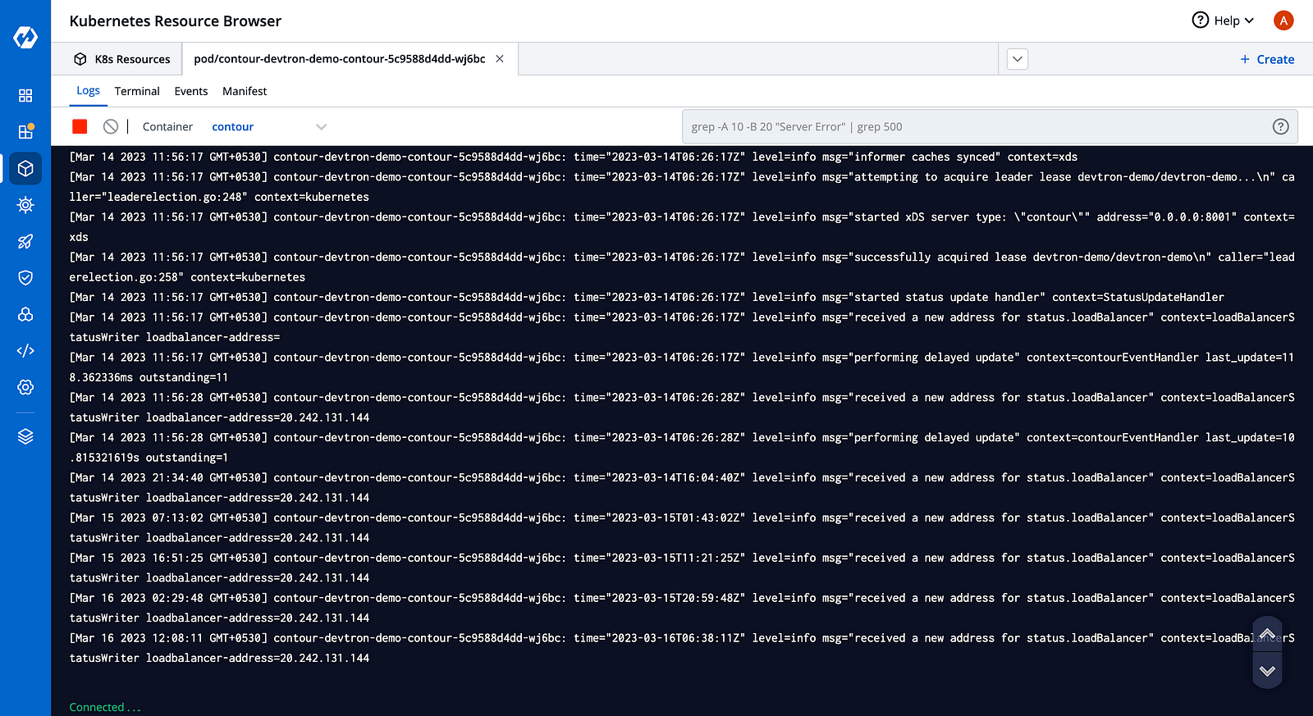The image size is (1313, 716).
Task: Switch to the Manifest tab
Action: pos(245,91)
